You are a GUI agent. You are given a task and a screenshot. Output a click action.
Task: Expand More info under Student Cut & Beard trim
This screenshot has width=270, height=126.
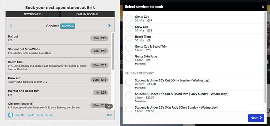pyautogui.click(x=140, y=101)
